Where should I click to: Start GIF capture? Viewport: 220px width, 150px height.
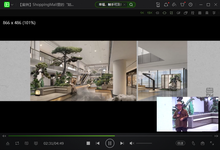coord(179,13)
